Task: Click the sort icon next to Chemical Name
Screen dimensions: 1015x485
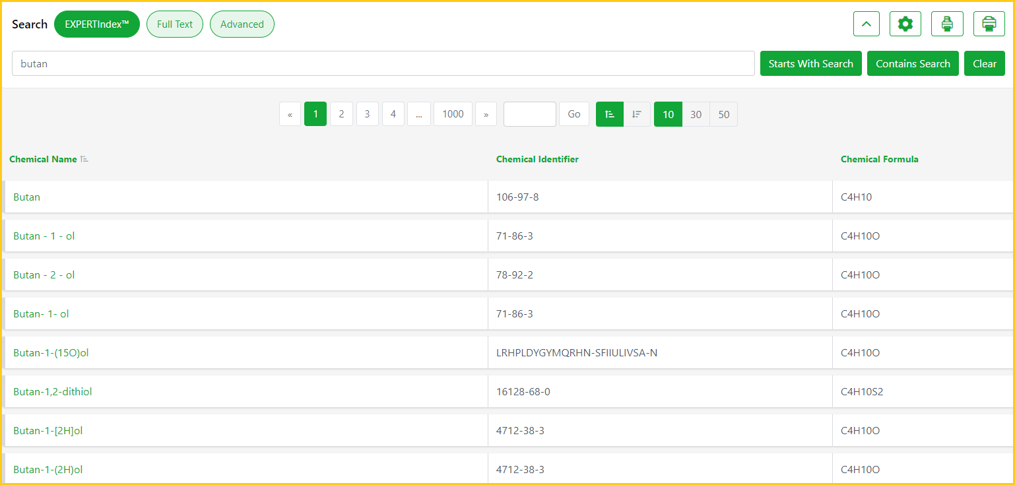Action: (84, 160)
